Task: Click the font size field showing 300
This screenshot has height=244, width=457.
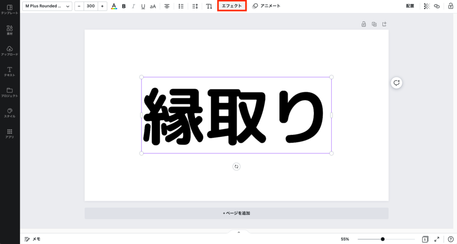Action: [x=91, y=6]
